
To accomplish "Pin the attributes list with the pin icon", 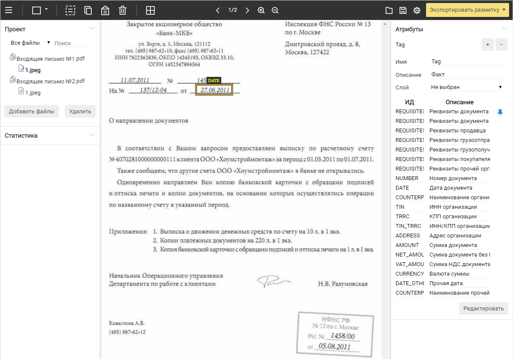I will click(x=500, y=112).
